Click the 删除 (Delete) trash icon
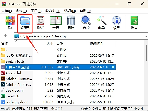The image size is (148, 111). click(x=71, y=20)
